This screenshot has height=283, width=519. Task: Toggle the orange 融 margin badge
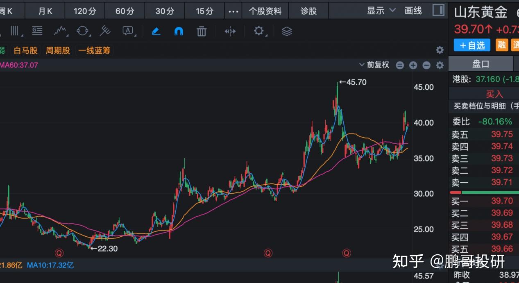click(x=501, y=45)
